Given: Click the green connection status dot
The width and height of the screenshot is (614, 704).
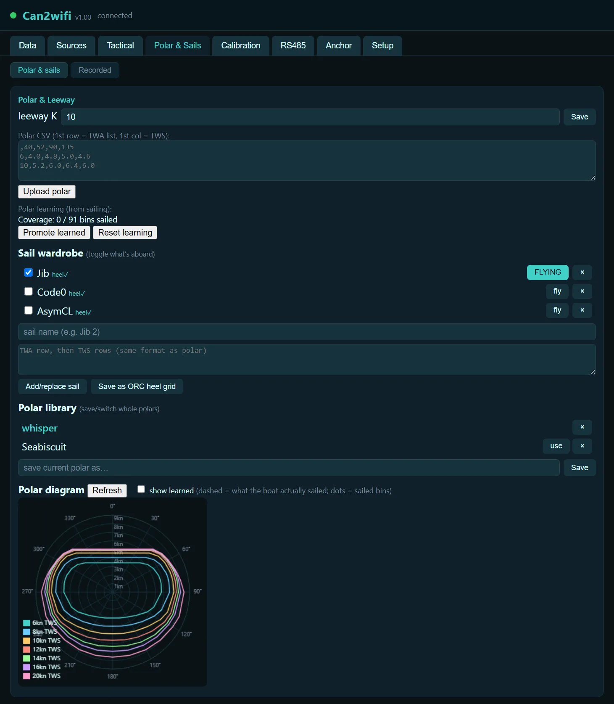Looking at the screenshot, I should pos(13,16).
